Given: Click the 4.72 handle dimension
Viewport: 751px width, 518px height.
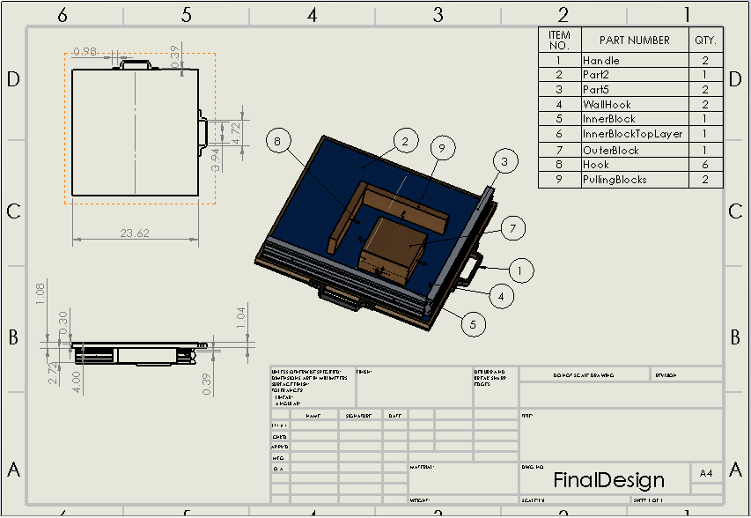Looking at the screenshot, I should click(x=236, y=134).
